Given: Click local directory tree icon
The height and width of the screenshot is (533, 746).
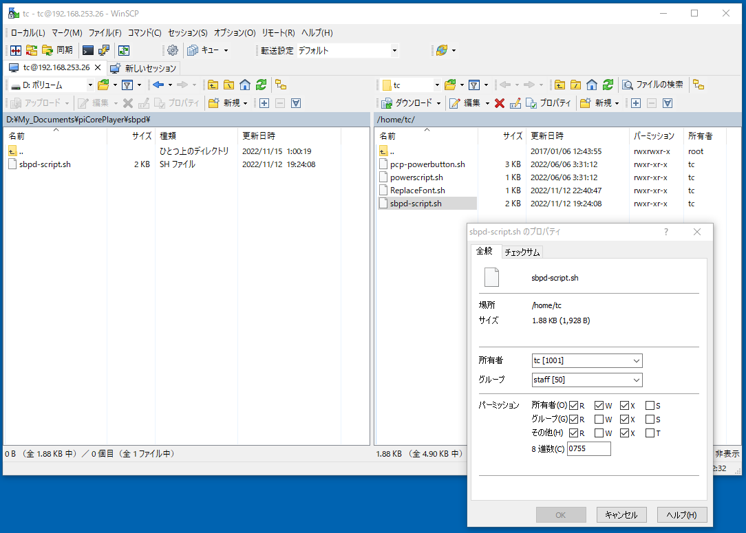Looking at the screenshot, I should pos(281,85).
